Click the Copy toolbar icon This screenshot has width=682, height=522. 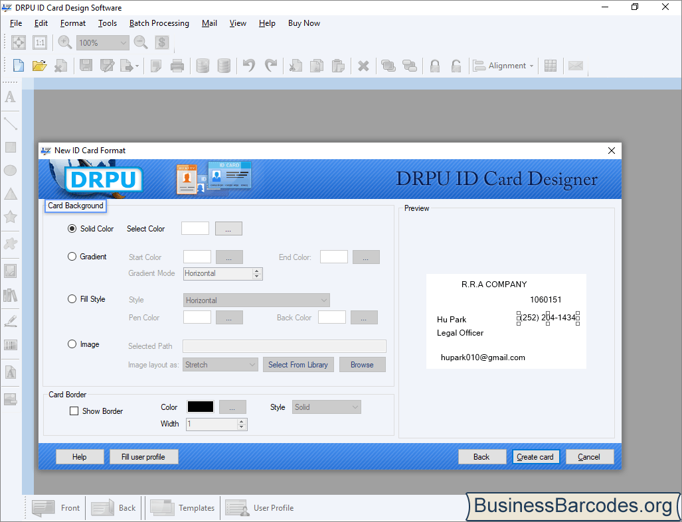317,66
